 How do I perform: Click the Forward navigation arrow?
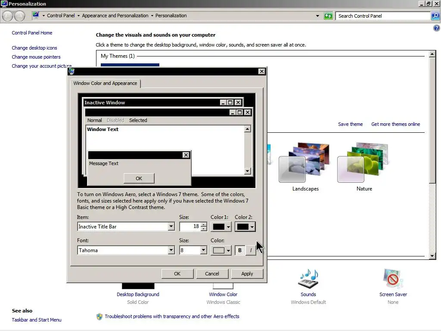[19, 16]
